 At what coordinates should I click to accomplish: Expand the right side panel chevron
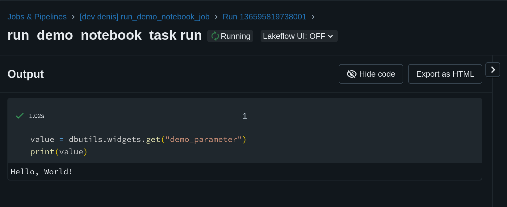tap(493, 70)
